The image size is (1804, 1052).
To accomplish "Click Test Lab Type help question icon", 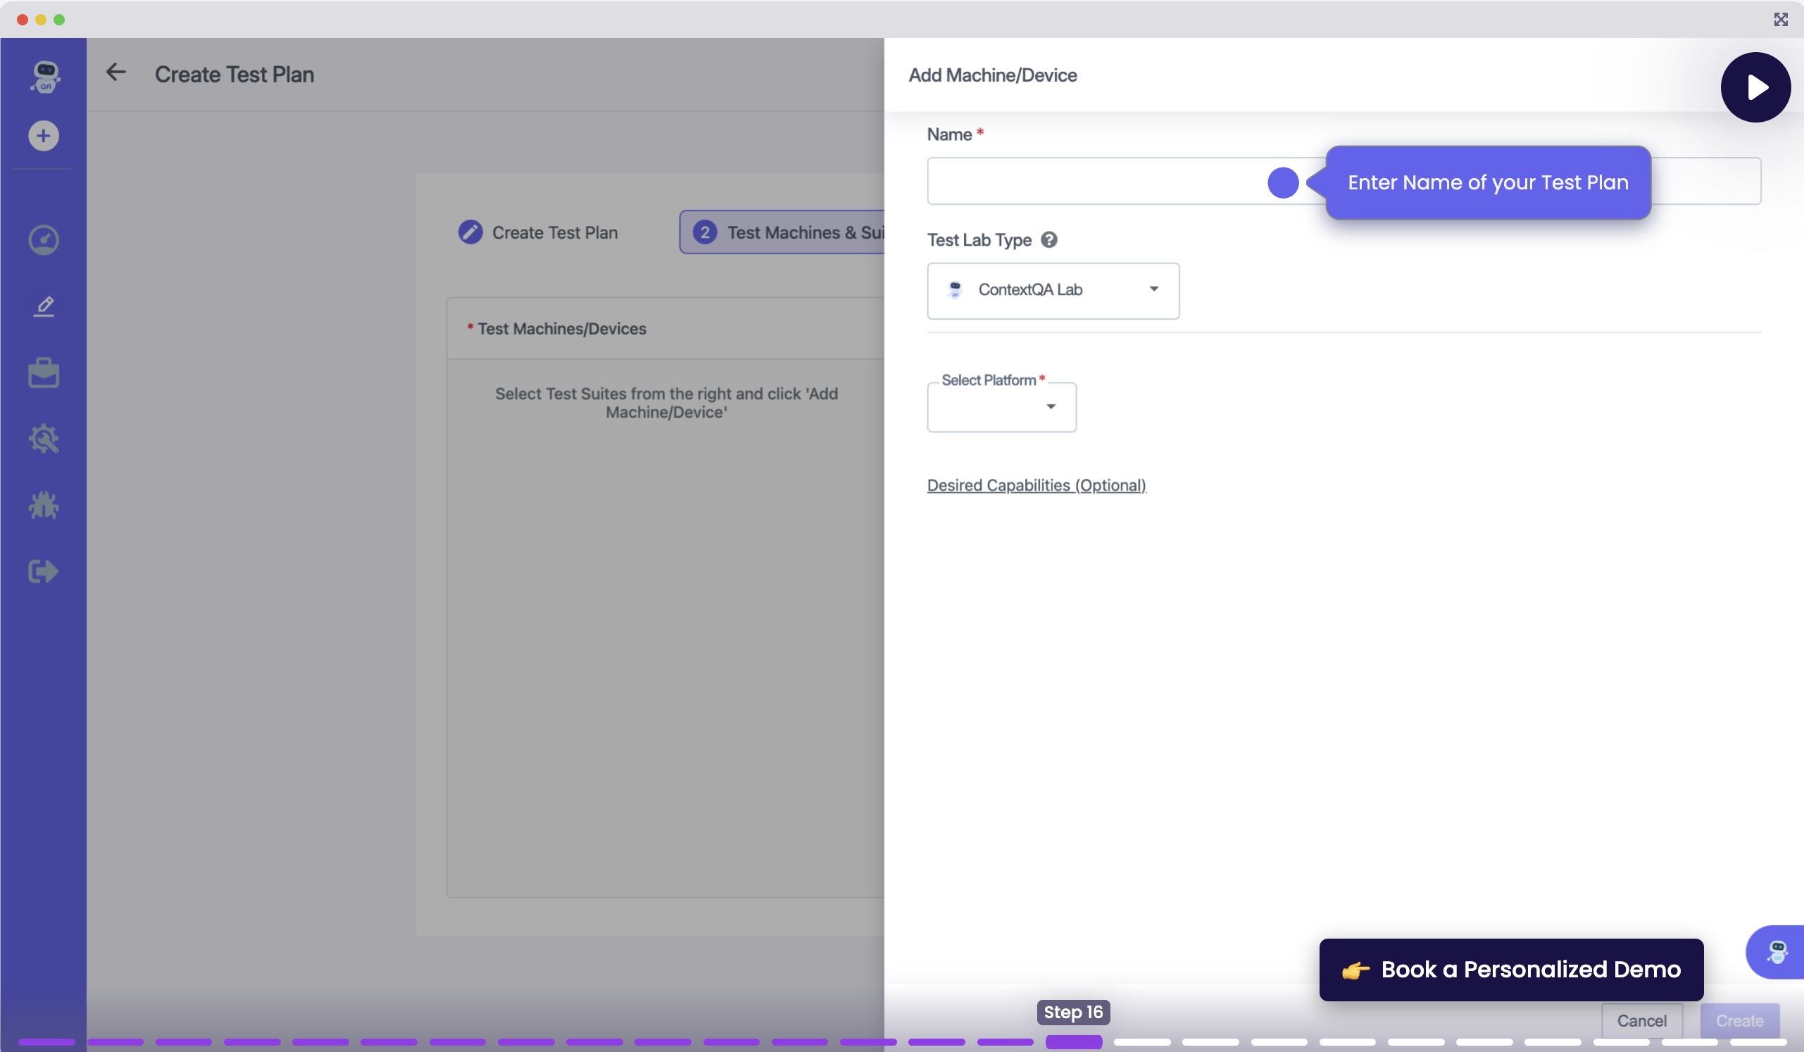I will [1048, 239].
